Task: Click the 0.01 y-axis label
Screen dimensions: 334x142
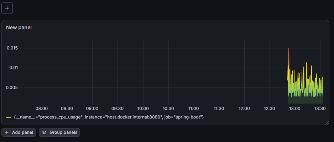Action: pos(14,68)
